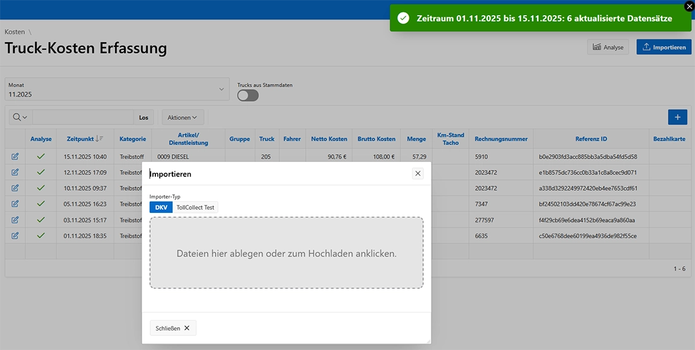
Task: Click the Gruppe column header
Action: point(240,138)
